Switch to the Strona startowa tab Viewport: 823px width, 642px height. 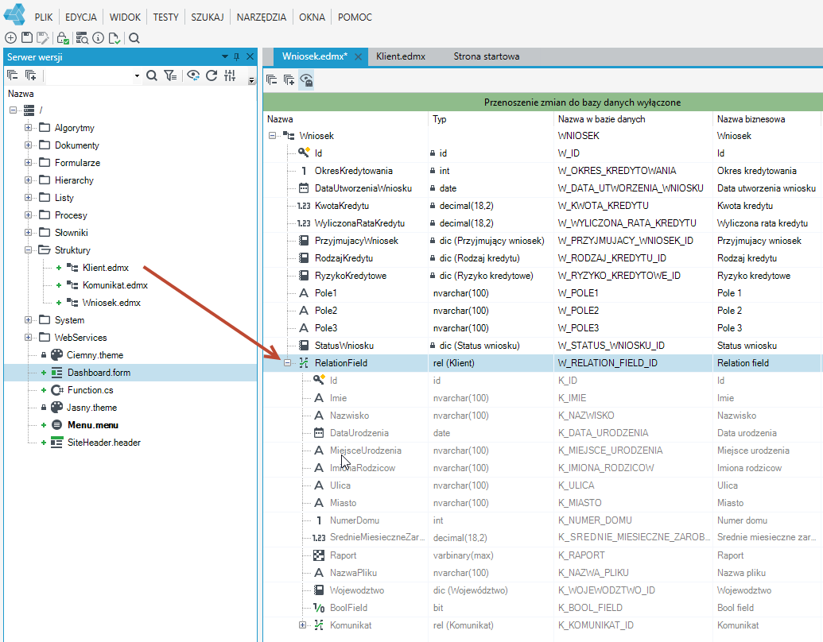pos(487,56)
